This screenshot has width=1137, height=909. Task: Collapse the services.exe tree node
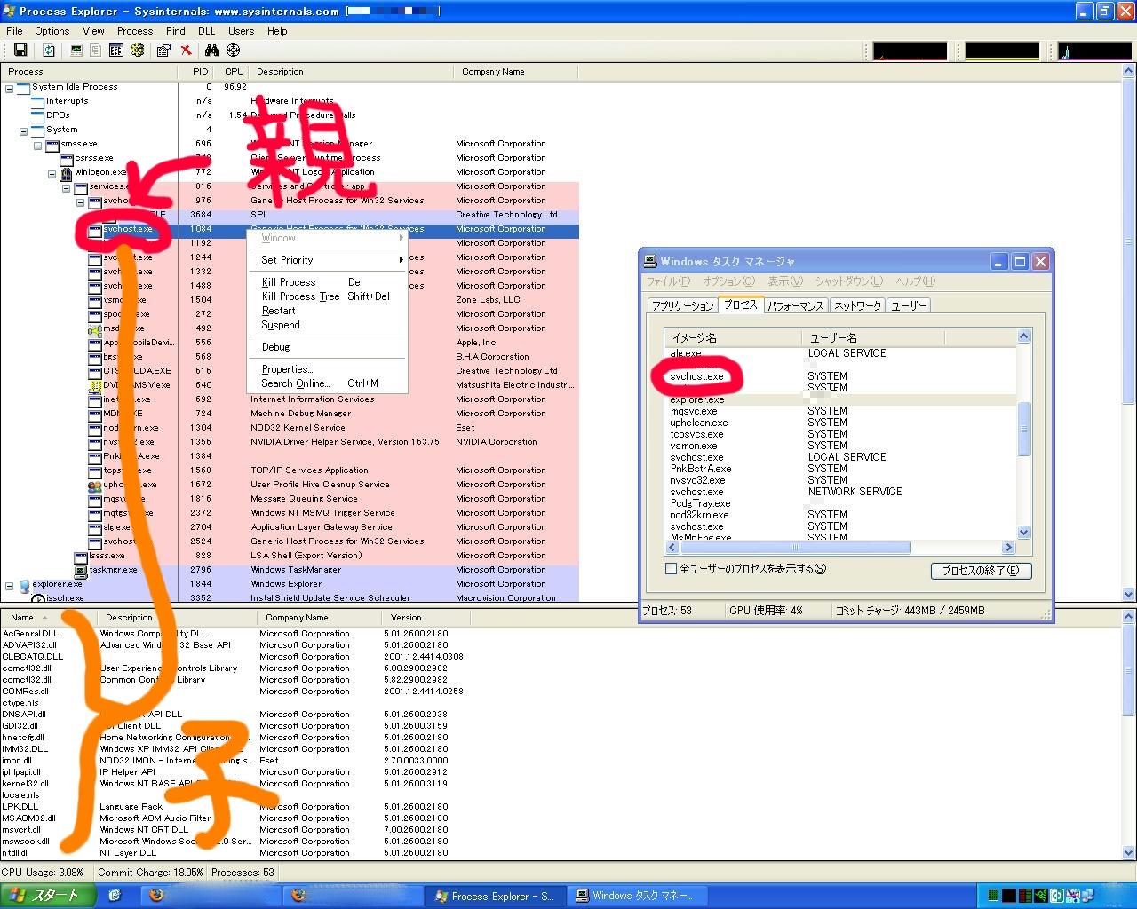coord(67,186)
